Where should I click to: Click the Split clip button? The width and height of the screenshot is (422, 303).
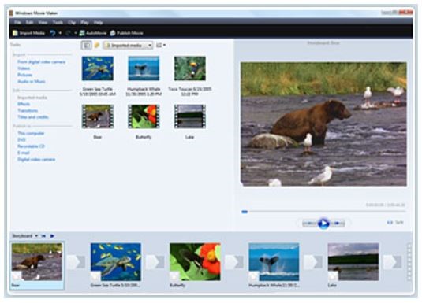pyautogui.click(x=395, y=223)
